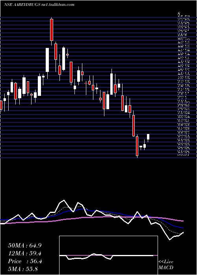Click the 5MA : 55.8 value
Screen dimensions: 197x275
tap(23, 269)
